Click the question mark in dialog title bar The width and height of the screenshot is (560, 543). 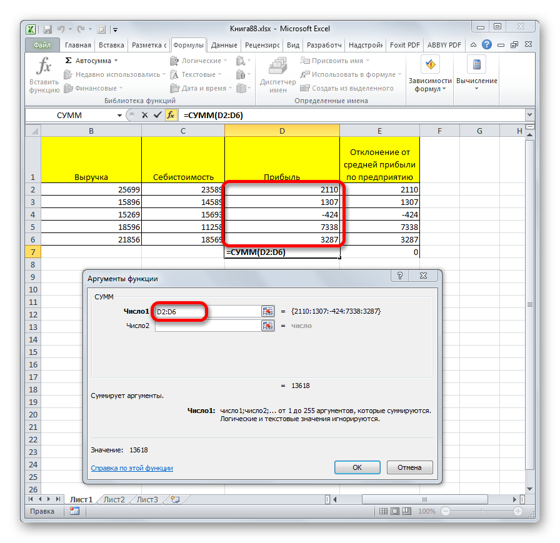[x=400, y=276]
